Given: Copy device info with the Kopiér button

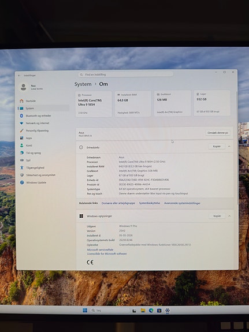Looking at the screenshot, I should click(217, 146).
